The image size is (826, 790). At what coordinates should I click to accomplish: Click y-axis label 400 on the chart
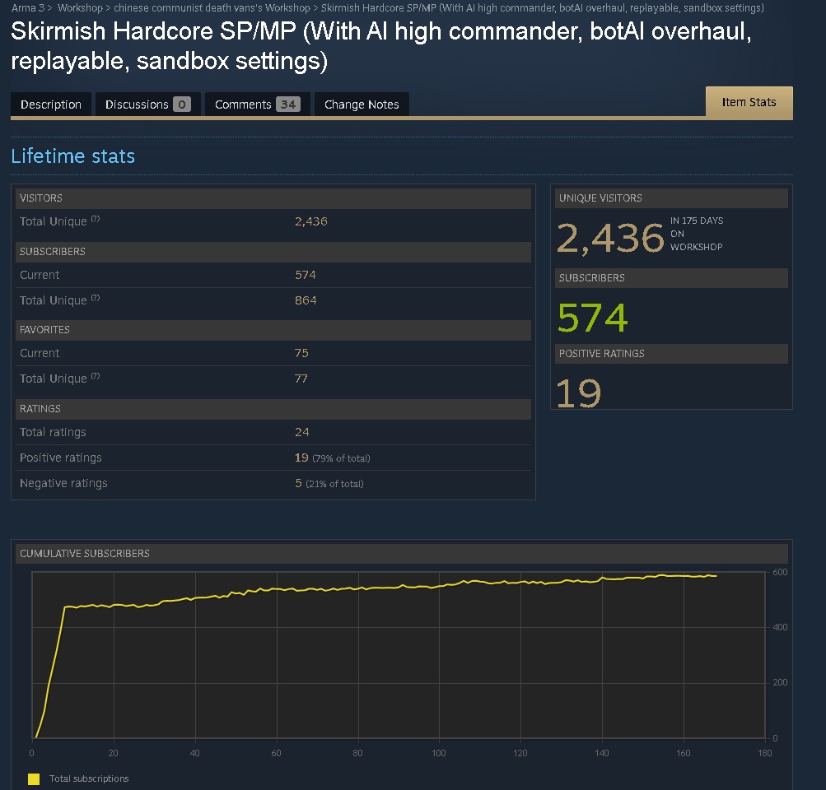pyautogui.click(x=780, y=627)
